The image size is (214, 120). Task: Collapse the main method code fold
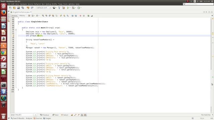[x=16, y=30]
